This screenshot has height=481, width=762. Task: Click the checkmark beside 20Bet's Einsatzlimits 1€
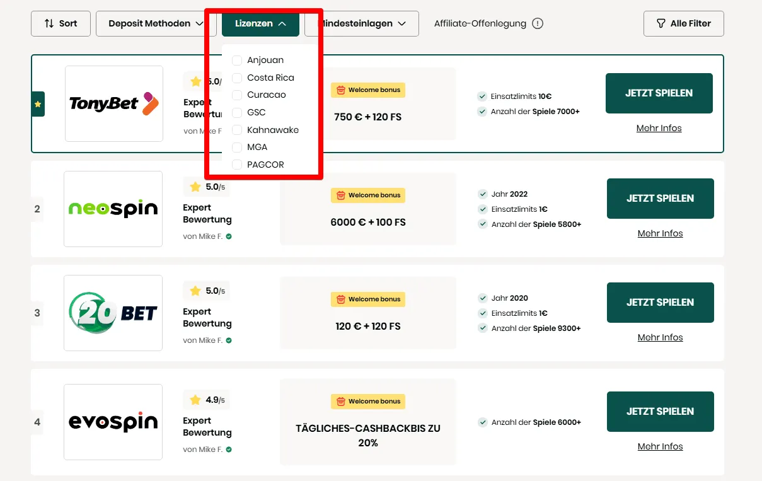(x=483, y=313)
